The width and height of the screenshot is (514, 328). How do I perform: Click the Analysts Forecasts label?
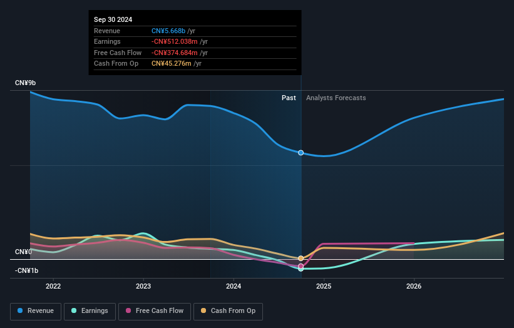[x=336, y=98]
